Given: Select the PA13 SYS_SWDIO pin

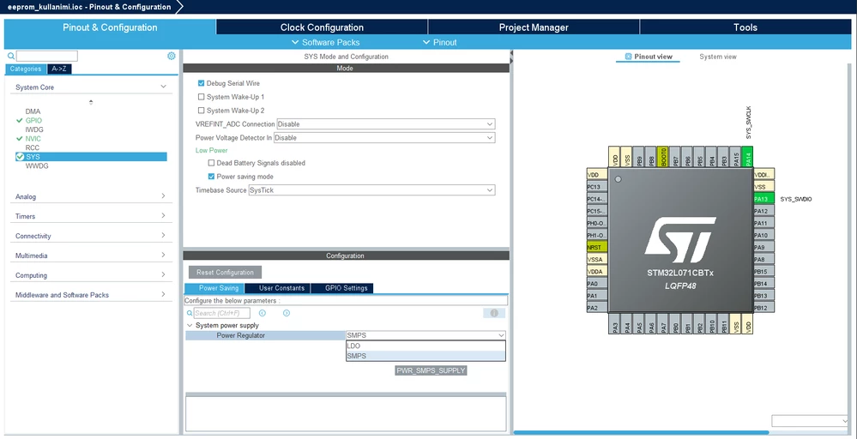Looking at the screenshot, I should (x=763, y=199).
